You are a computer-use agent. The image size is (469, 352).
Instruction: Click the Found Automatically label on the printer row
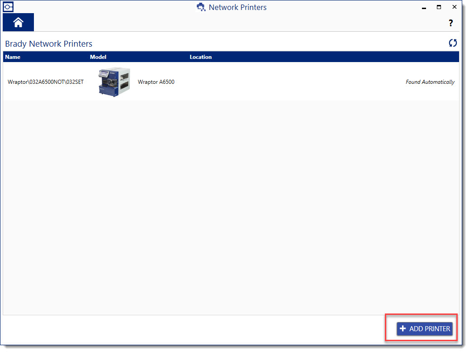tap(430, 82)
